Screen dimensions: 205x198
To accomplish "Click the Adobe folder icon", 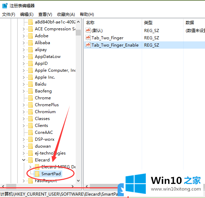I will (30, 36).
